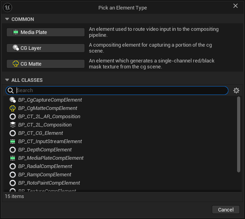The height and width of the screenshot is (219, 245).
Task: Pick the CG Matte element button
Action: [x=45, y=64]
